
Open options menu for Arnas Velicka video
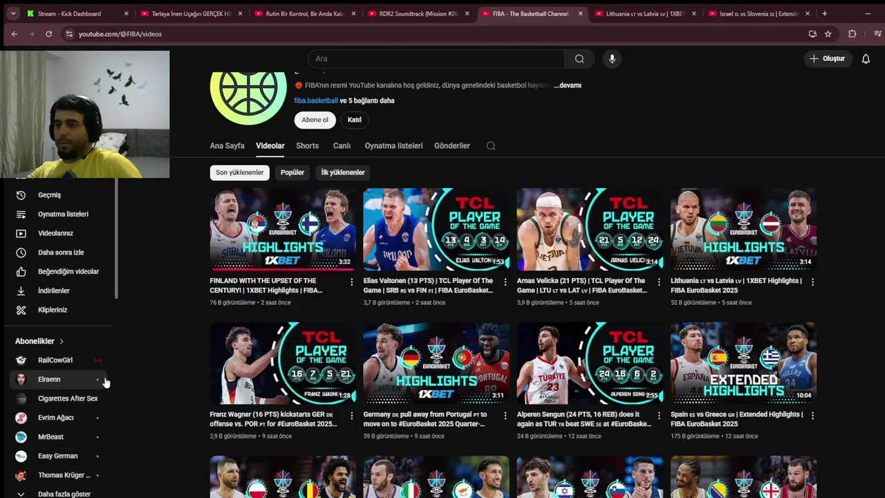658,282
